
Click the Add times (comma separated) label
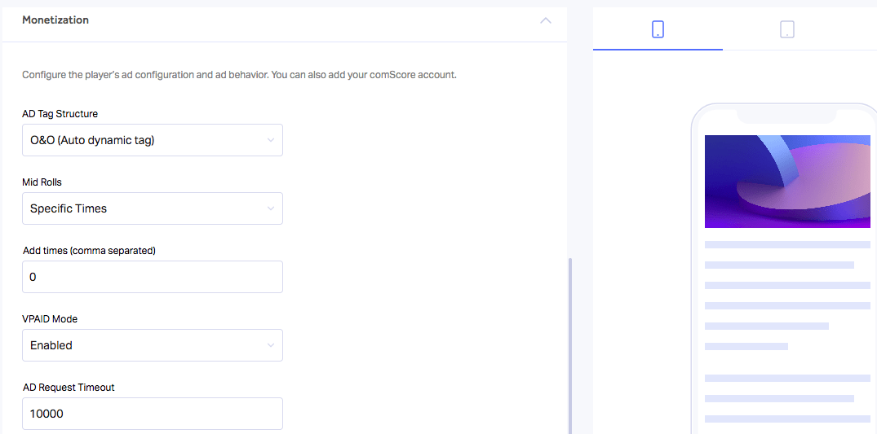pyautogui.click(x=89, y=251)
